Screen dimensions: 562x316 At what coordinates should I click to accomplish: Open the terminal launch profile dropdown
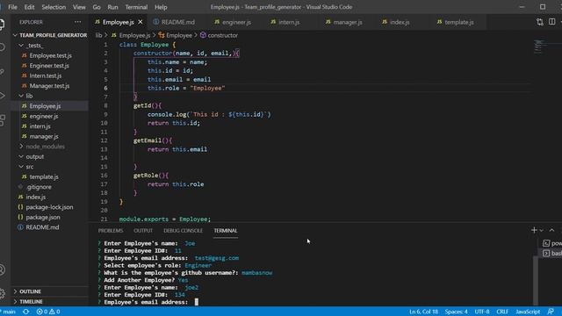coord(541,230)
